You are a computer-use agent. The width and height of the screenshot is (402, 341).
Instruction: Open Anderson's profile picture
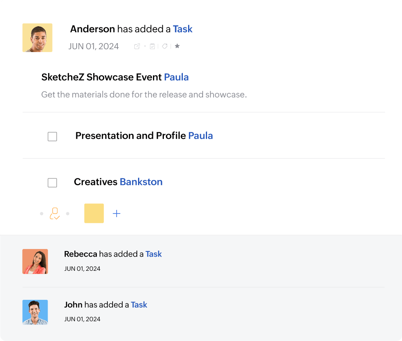point(38,38)
